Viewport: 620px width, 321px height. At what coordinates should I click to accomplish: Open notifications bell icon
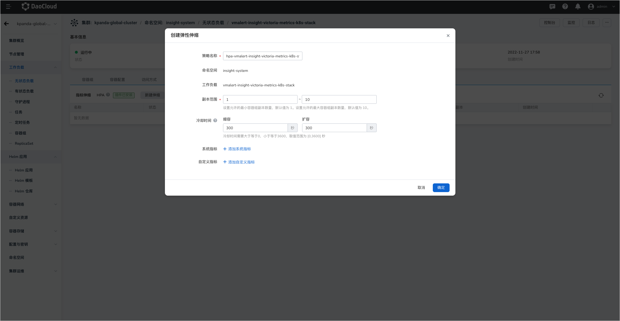(578, 6)
